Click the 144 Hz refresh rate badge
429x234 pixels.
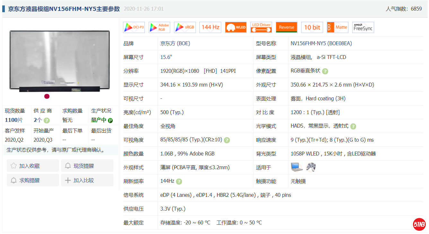pyautogui.click(x=210, y=28)
